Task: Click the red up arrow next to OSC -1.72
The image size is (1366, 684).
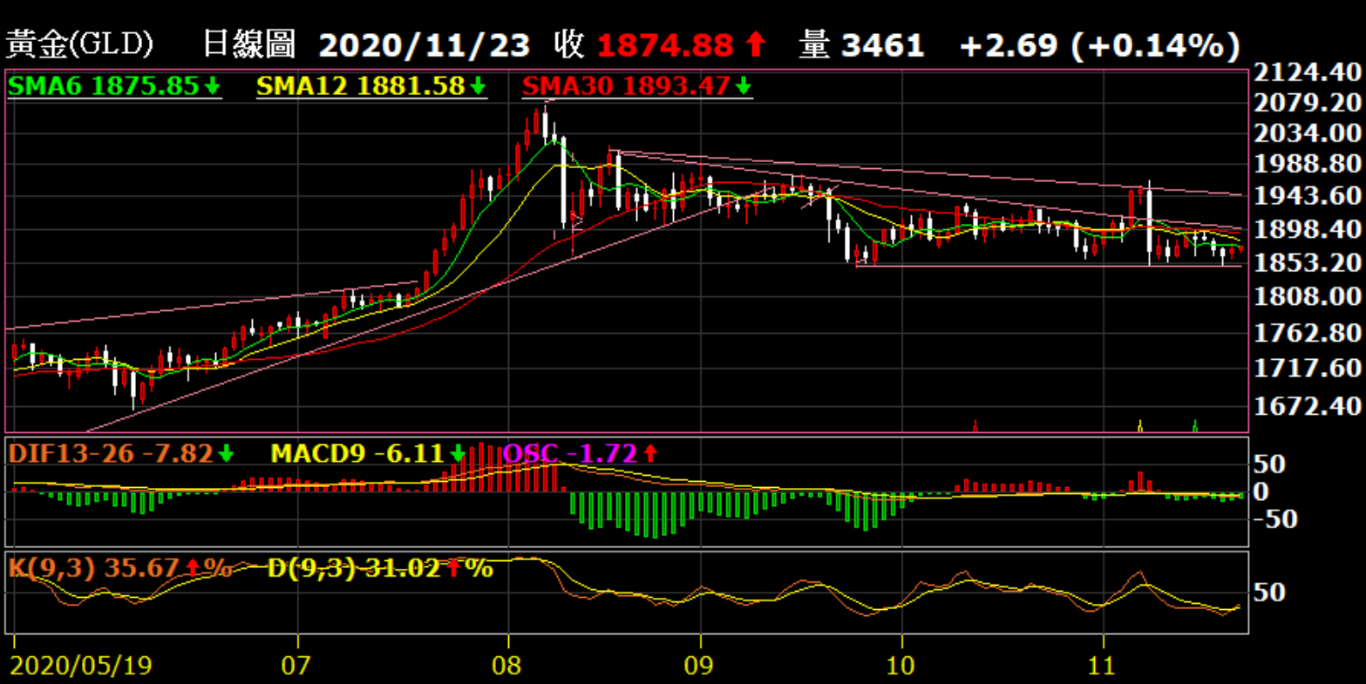Action: pyautogui.click(x=650, y=453)
